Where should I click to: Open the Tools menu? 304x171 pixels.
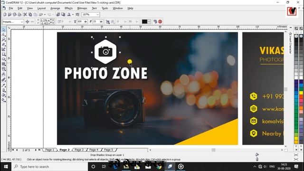(x=104, y=9)
